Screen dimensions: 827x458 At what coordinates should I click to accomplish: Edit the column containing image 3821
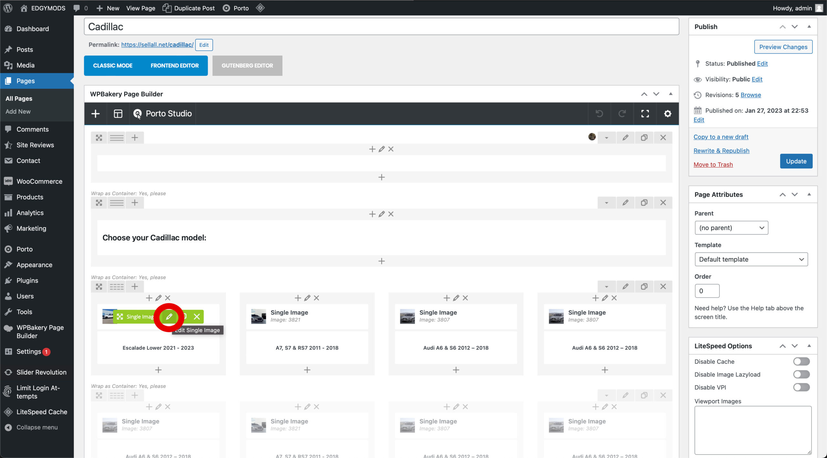(x=307, y=298)
